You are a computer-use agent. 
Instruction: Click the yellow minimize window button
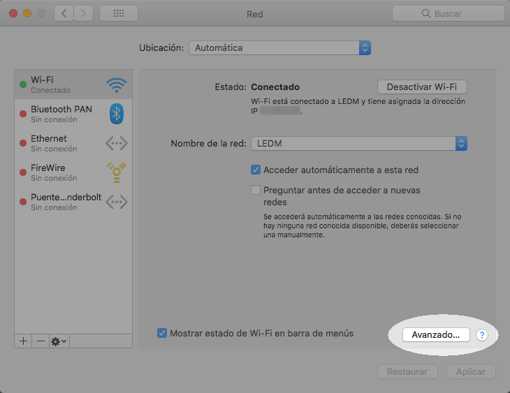(27, 13)
